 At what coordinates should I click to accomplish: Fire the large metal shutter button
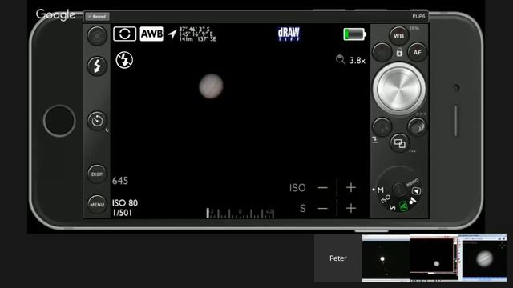click(x=399, y=89)
